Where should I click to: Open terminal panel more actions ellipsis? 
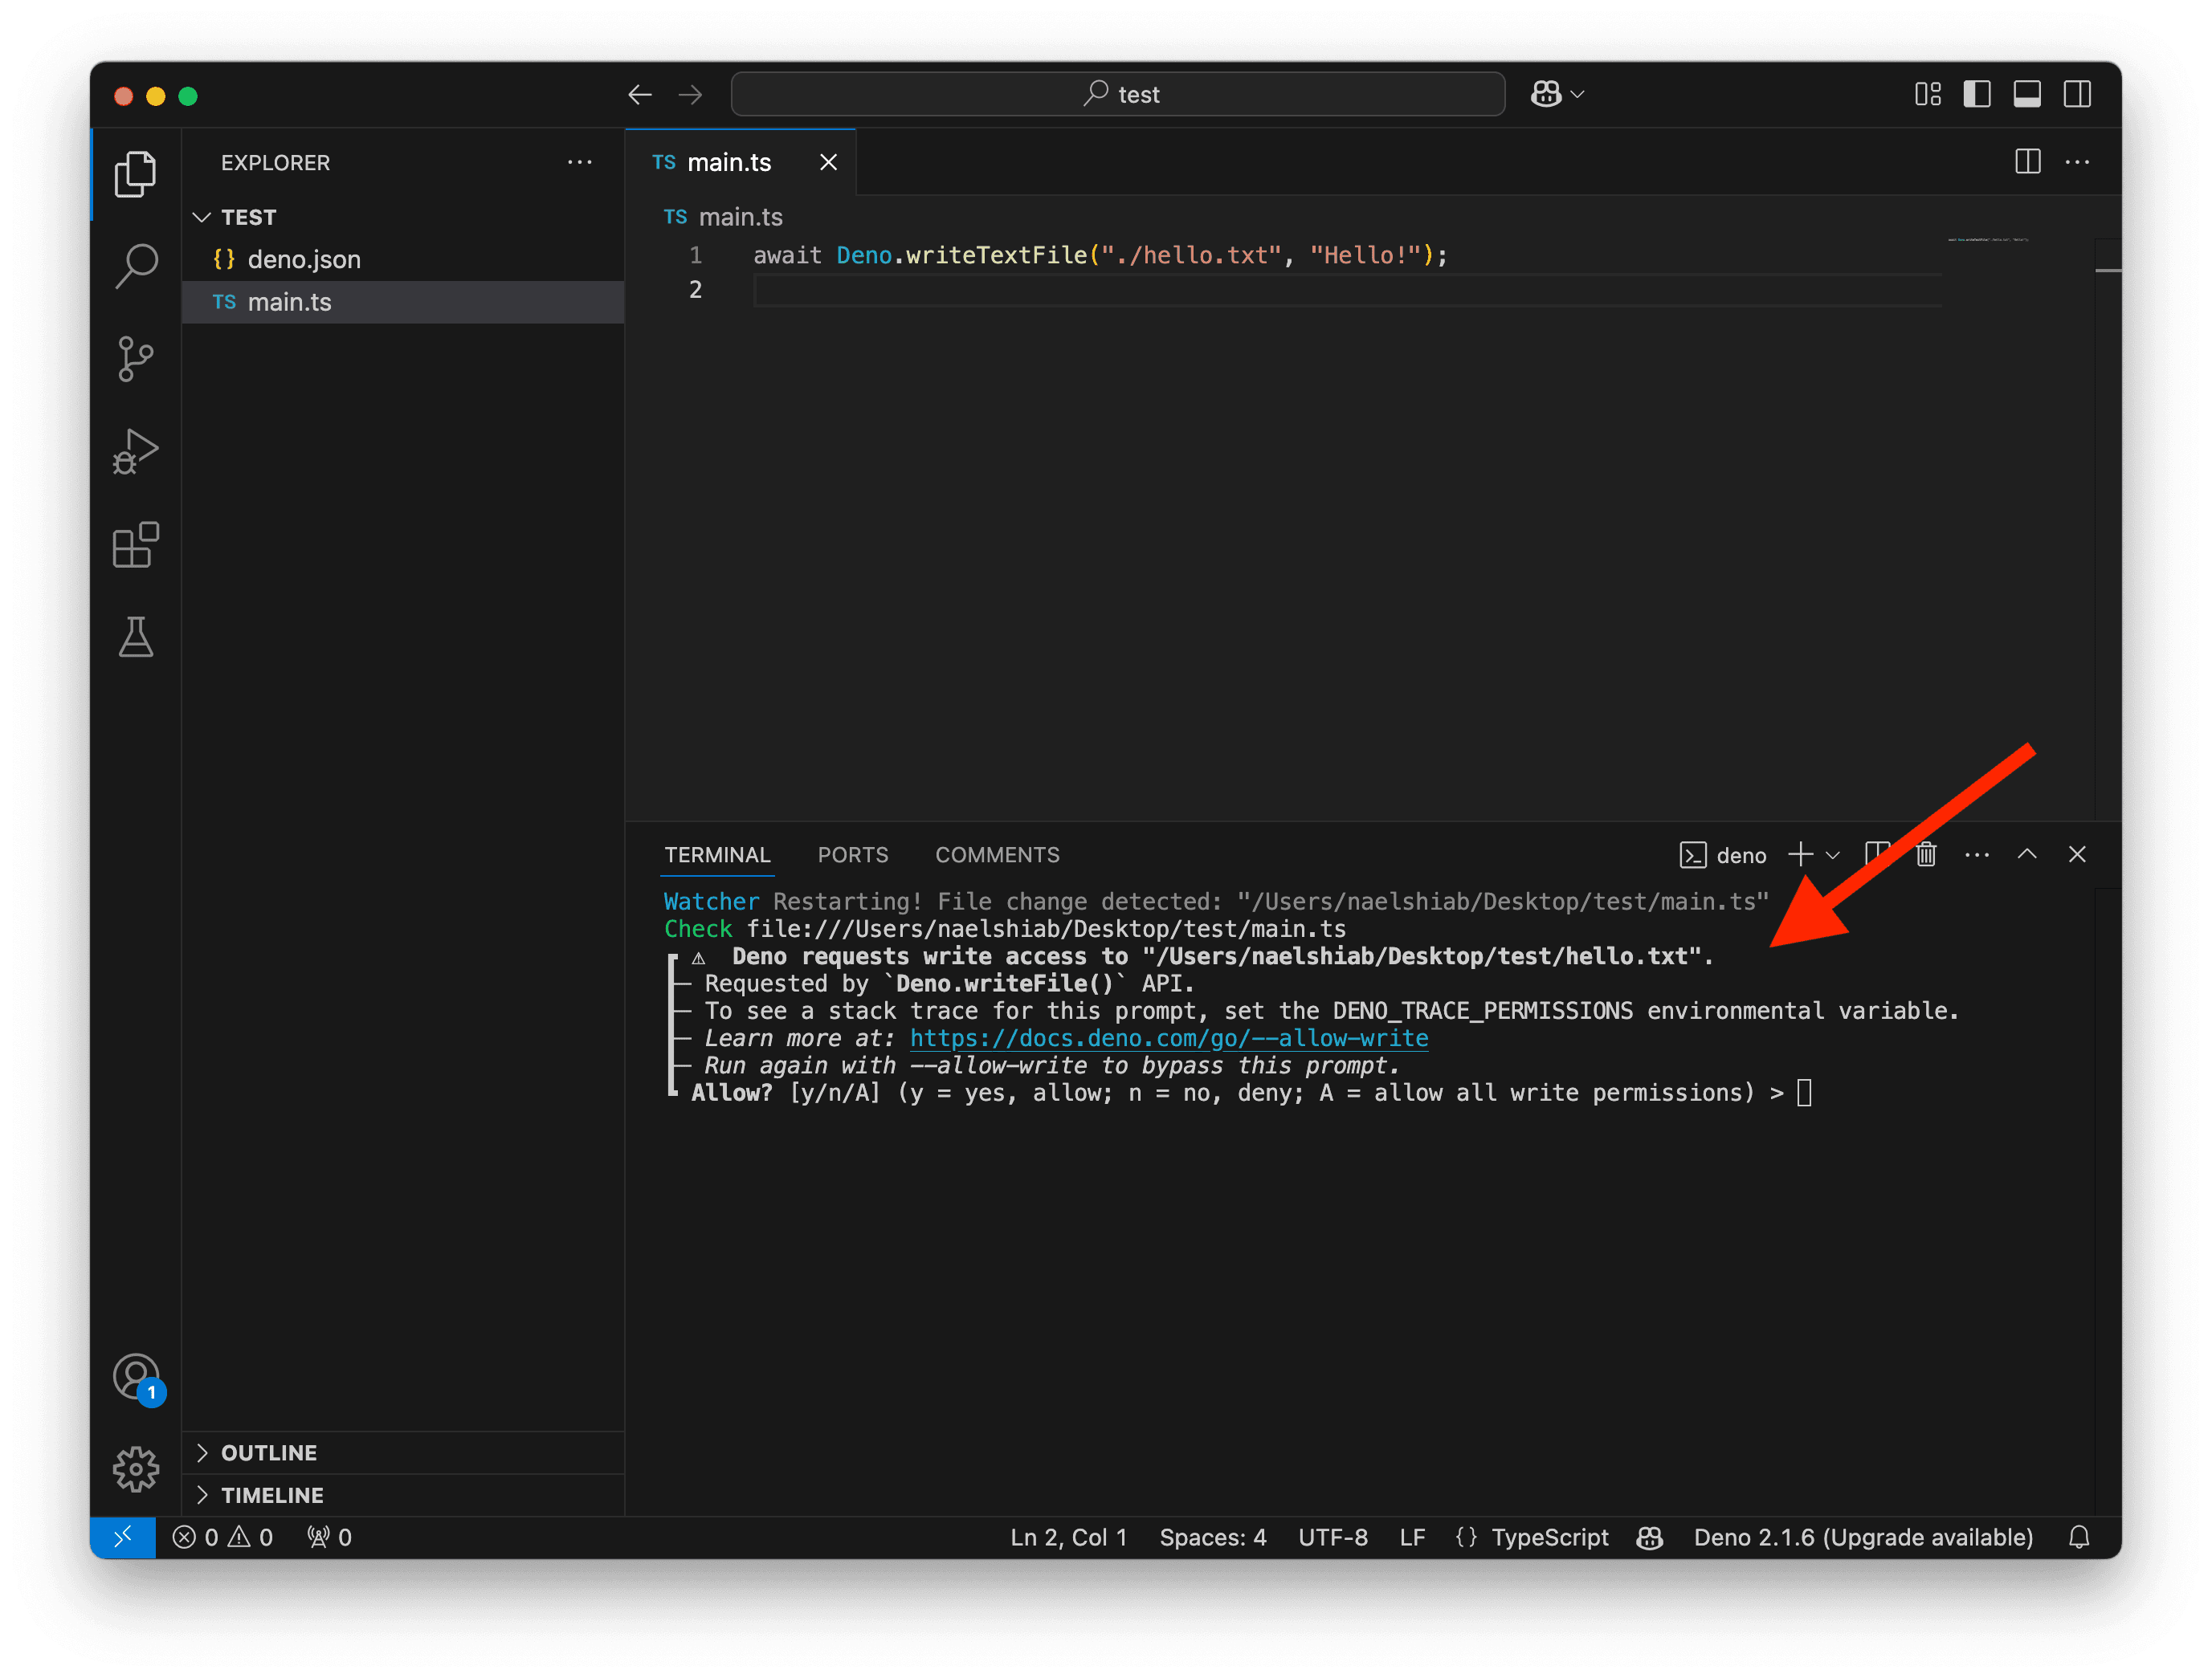(x=1977, y=854)
